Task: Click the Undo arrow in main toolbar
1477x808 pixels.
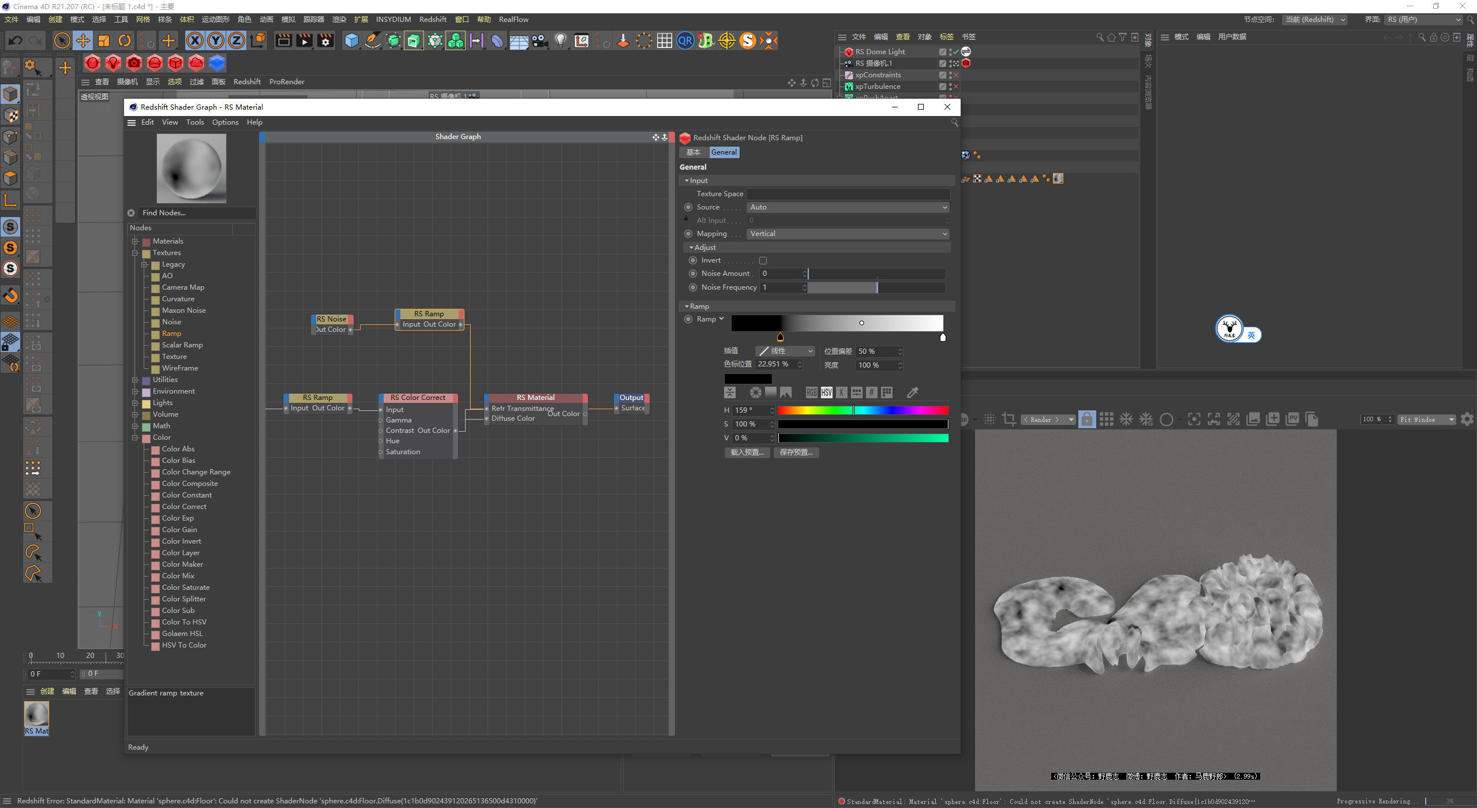Action: pyautogui.click(x=16, y=40)
